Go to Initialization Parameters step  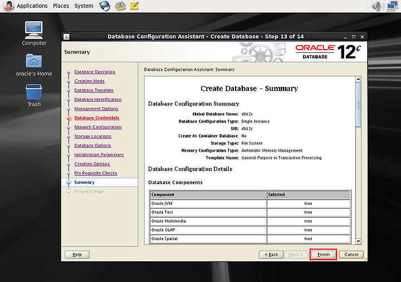pos(99,155)
